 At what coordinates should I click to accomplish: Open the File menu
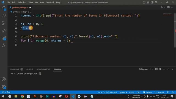pyautogui.click(x=8, y=2)
